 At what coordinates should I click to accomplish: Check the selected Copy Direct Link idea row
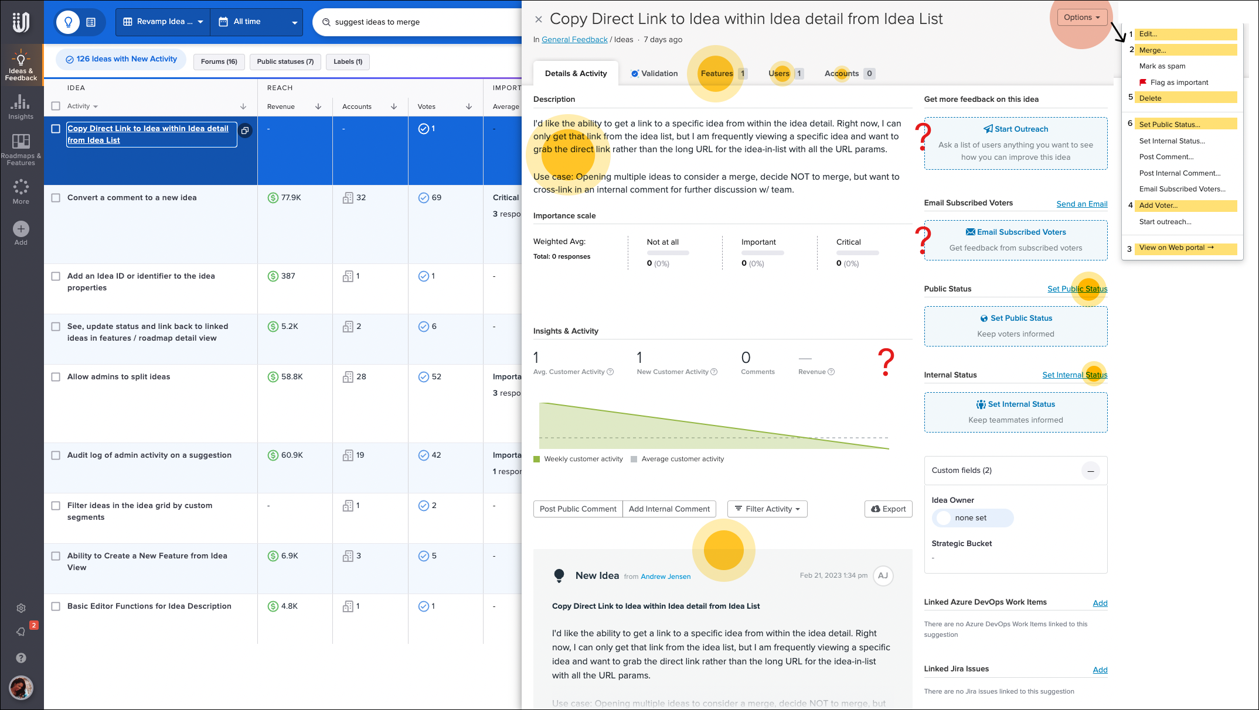56,129
